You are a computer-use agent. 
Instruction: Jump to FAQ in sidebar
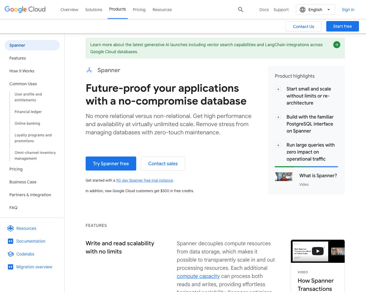pyautogui.click(x=13, y=208)
